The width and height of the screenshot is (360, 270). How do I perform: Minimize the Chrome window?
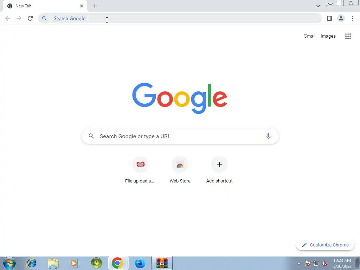(330, 3)
